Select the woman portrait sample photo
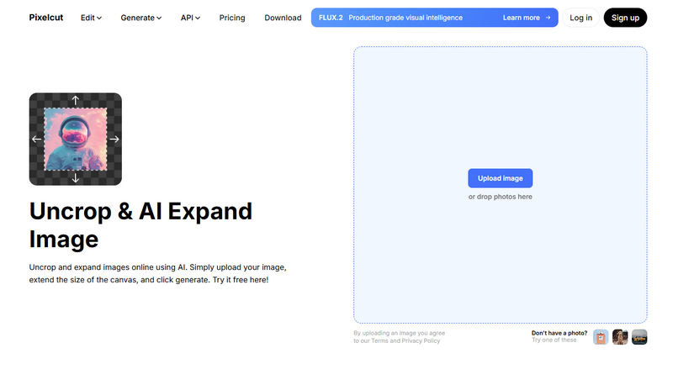 pyautogui.click(x=620, y=337)
